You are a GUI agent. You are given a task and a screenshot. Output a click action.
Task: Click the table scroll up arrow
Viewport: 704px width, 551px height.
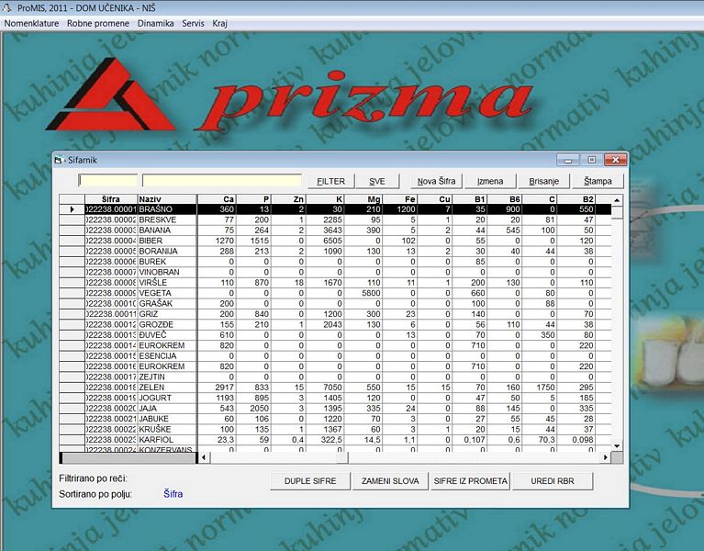pos(617,200)
